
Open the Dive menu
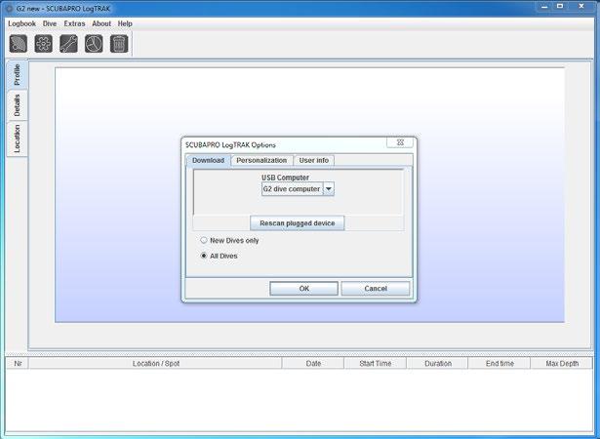pyautogui.click(x=50, y=23)
